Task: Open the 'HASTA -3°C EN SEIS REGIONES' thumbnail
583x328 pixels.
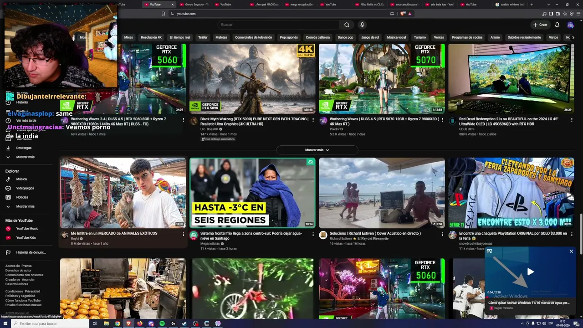Action: click(x=252, y=193)
